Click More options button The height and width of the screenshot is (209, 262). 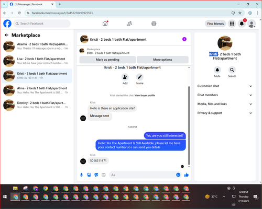click(x=162, y=60)
